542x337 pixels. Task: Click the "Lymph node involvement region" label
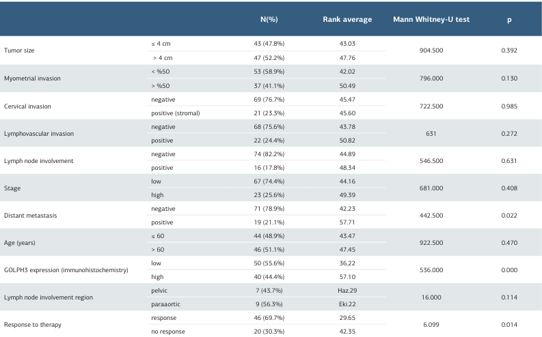tap(47, 297)
